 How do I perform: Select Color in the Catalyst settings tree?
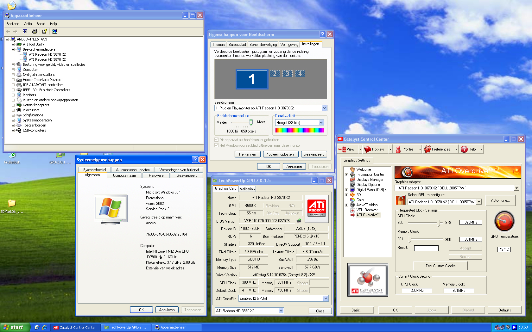pos(360,200)
